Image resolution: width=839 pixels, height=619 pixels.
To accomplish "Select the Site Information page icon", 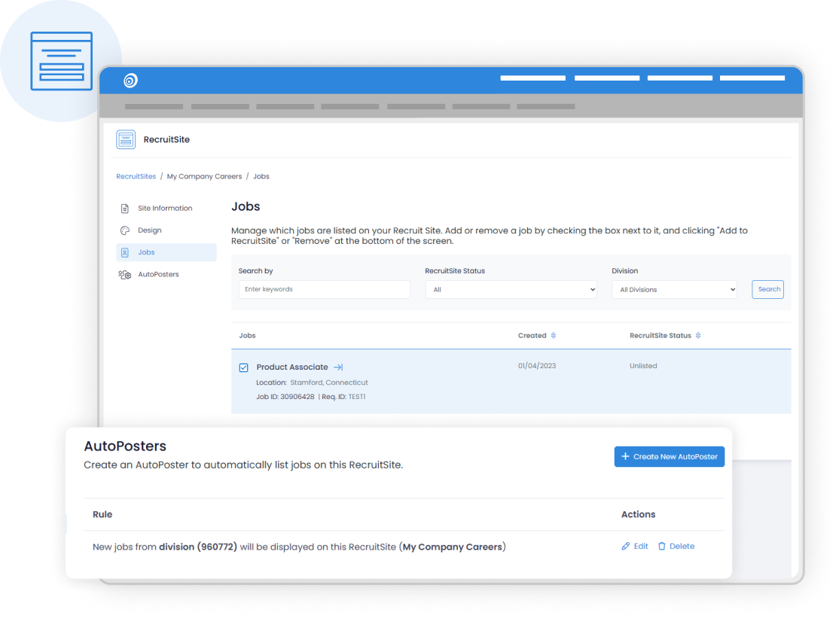I will point(124,209).
